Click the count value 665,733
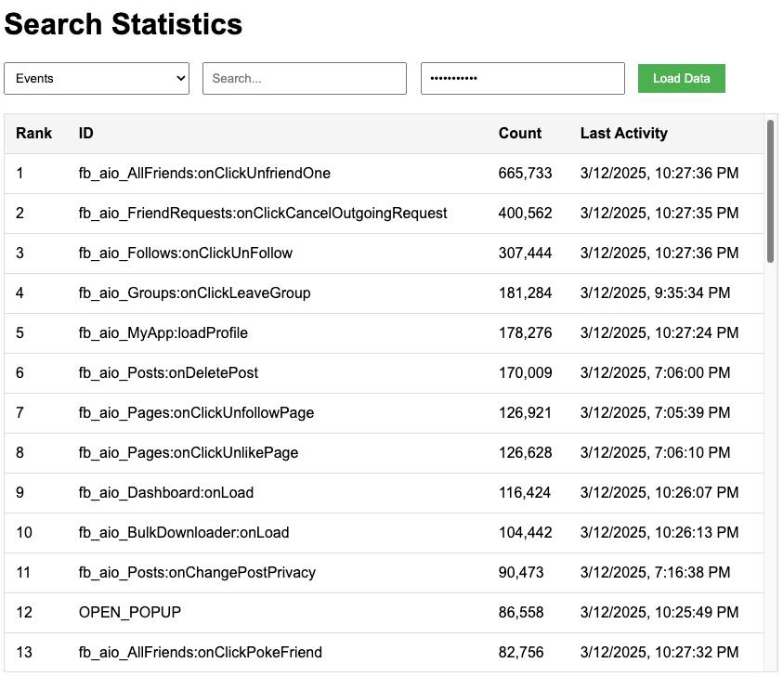 click(x=526, y=174)
